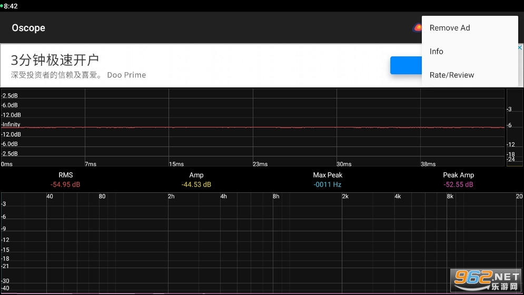Tap the 80 Hz label in the spectrum graph

click(x=102, y=196)
